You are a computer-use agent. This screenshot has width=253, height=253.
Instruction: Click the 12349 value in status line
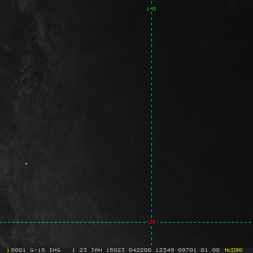pyautogui.click(x=164, y=250)
